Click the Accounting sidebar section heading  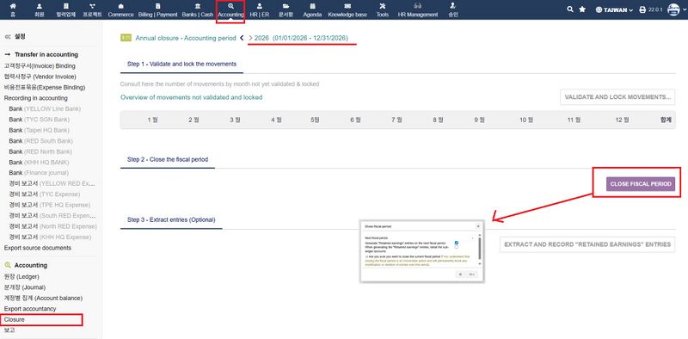coord(31,265)
